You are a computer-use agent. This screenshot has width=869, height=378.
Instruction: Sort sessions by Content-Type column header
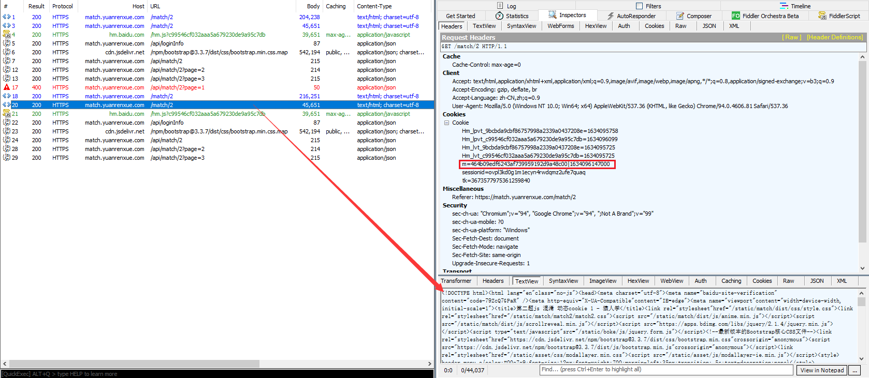[374, 6]
